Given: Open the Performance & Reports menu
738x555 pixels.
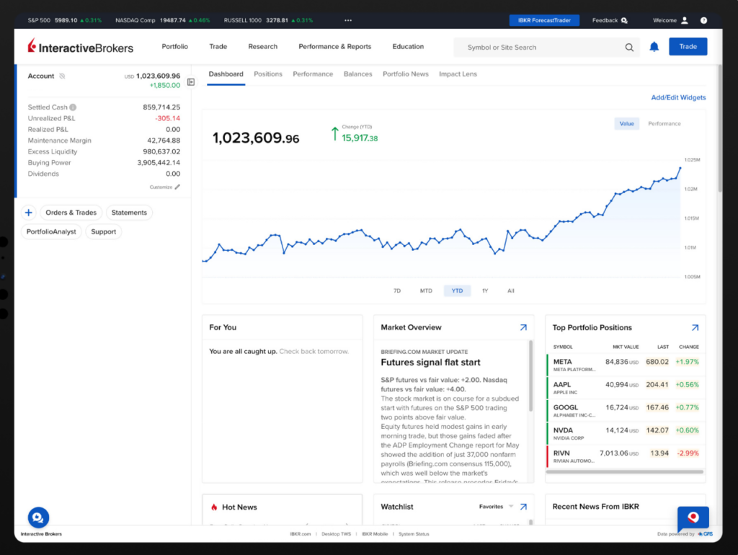Looking at the screenshot, I should 334,47.
